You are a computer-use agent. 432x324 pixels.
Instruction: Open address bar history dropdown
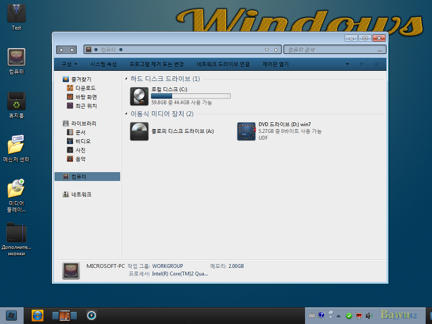pyautogui.click(x=267, y=50)
